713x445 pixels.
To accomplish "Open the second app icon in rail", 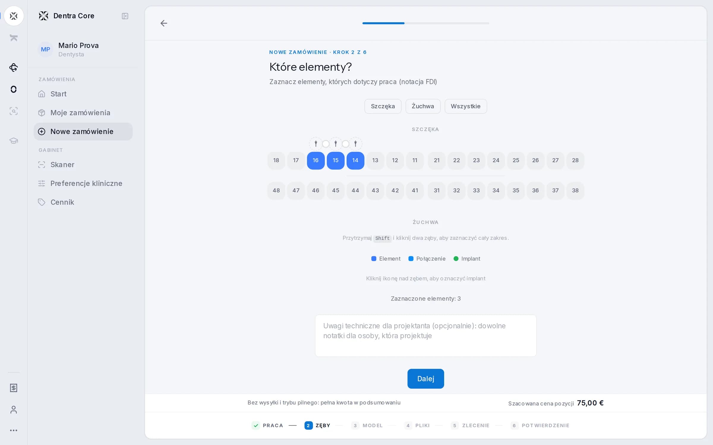I will [x=14, y=38].
